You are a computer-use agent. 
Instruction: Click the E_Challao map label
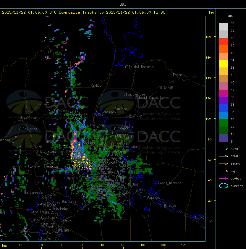tap(48, 151)
